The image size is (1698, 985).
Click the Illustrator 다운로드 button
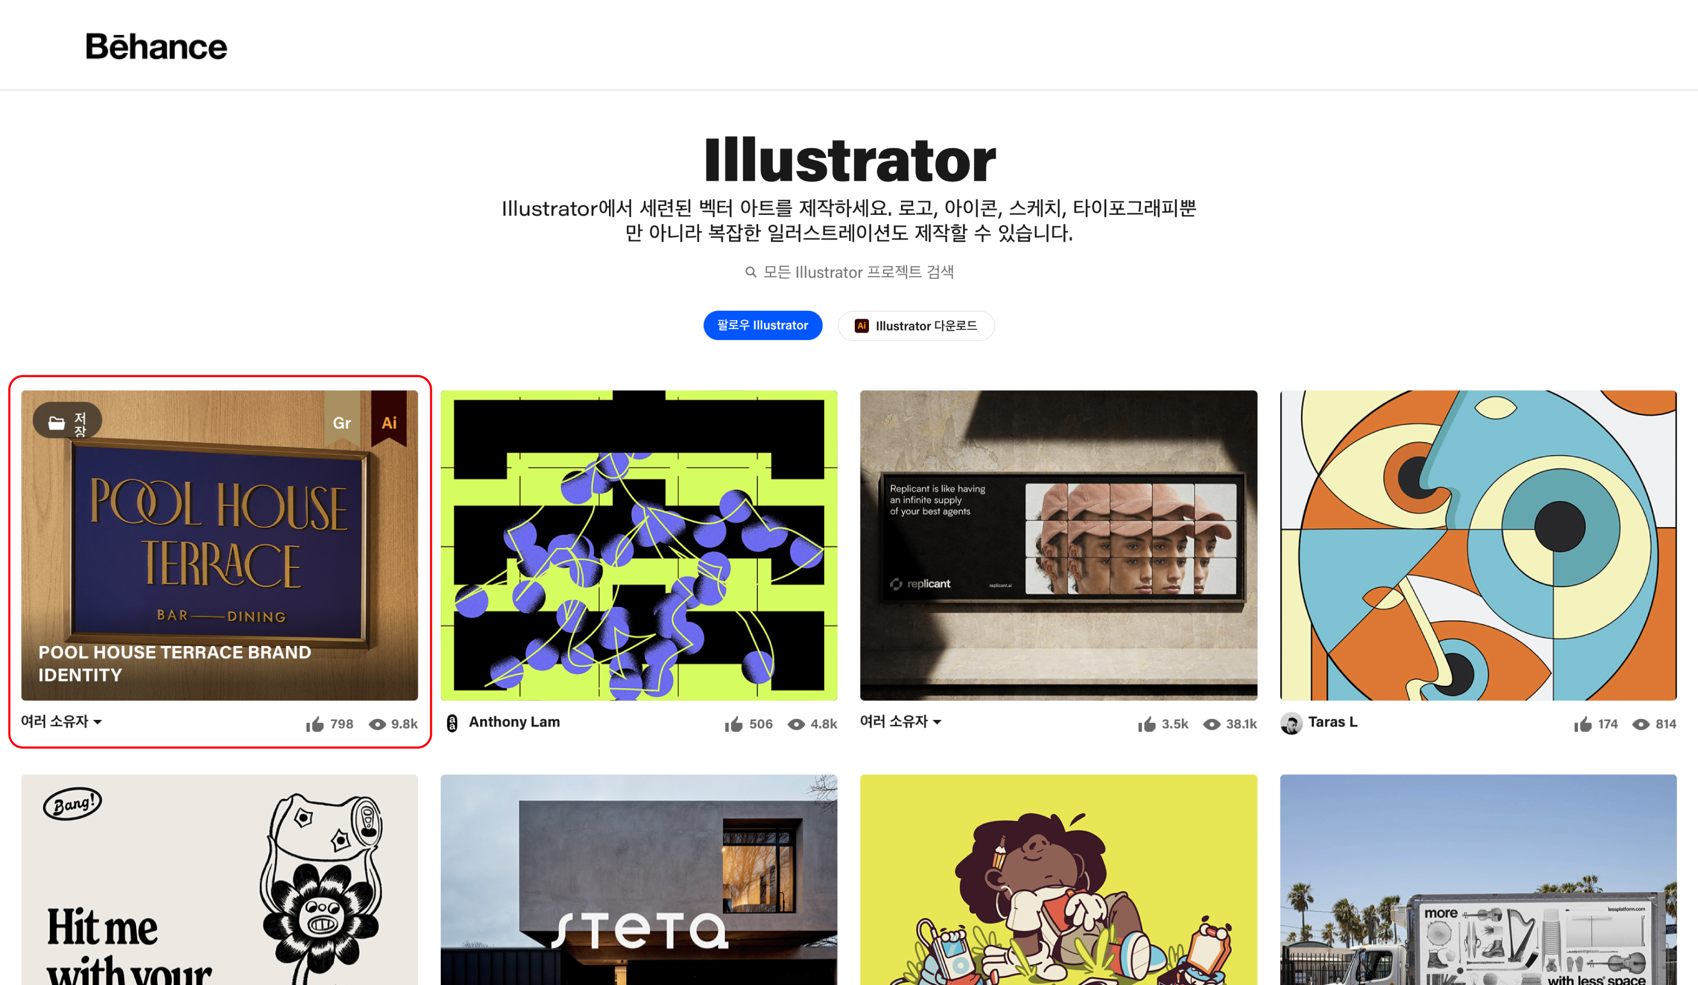[916, 326]
